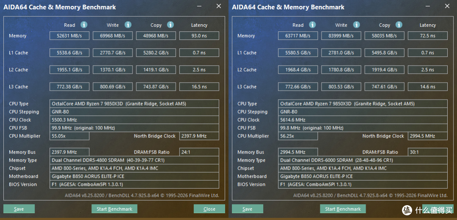Select the 48968 MB/s memory copy value
Viewport: 457px width, 220px height.
pyautogui.click(x=156, y=36)
